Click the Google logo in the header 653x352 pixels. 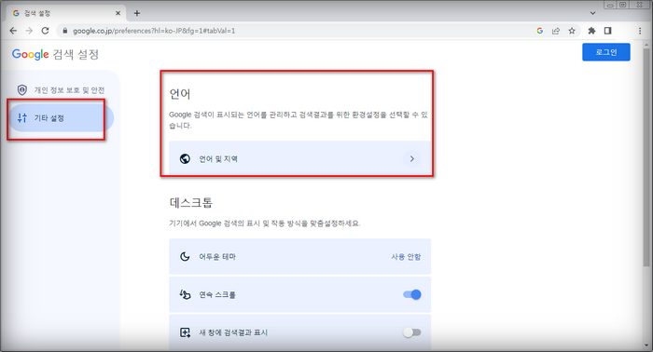(31, 54)
